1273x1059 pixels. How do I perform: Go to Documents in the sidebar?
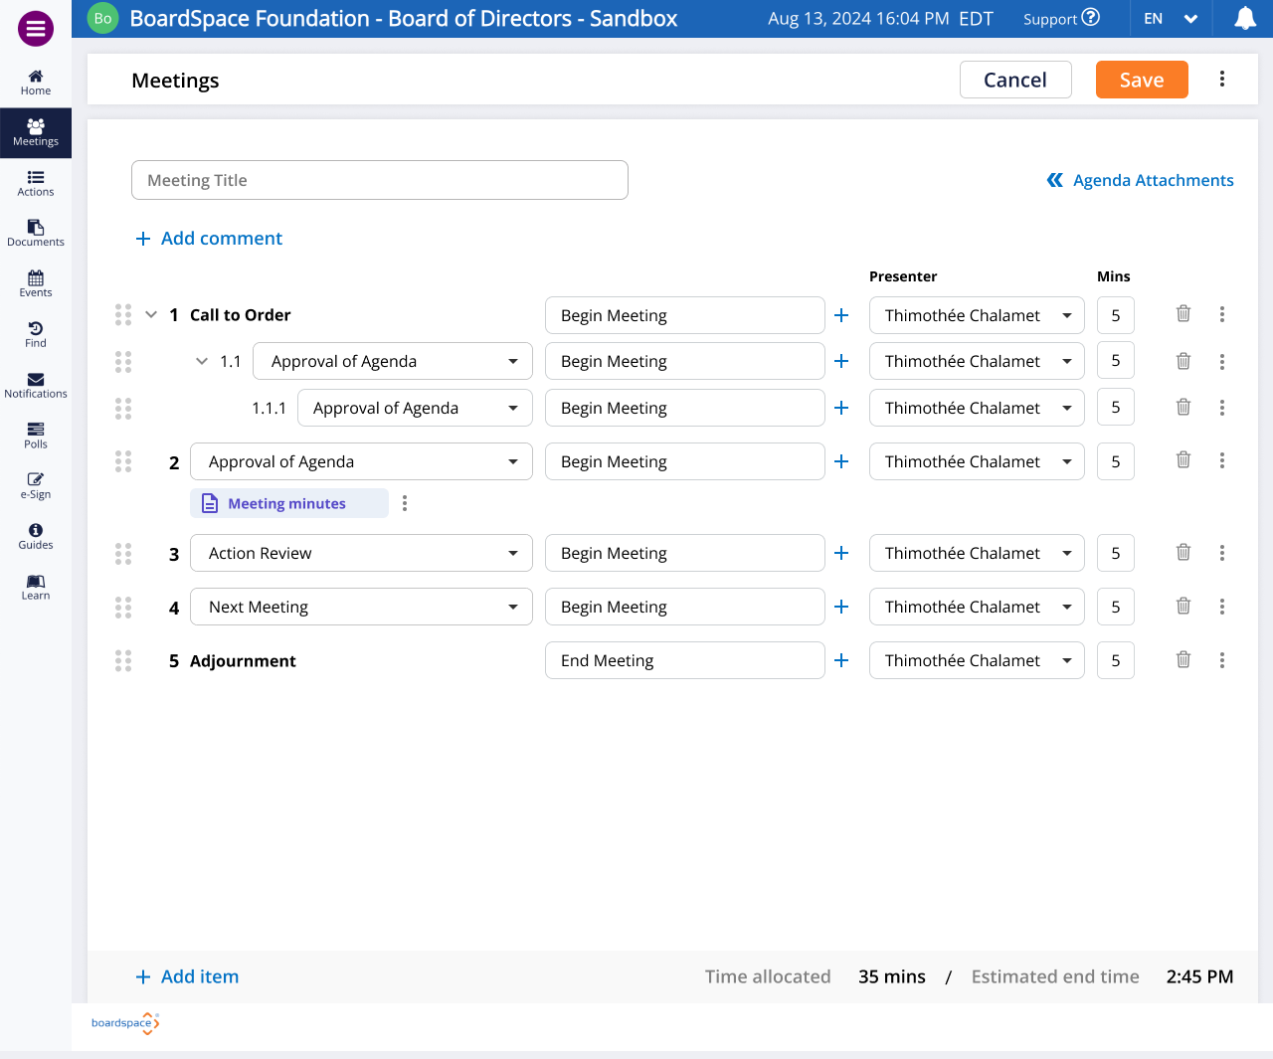click(x=36, y=234)
